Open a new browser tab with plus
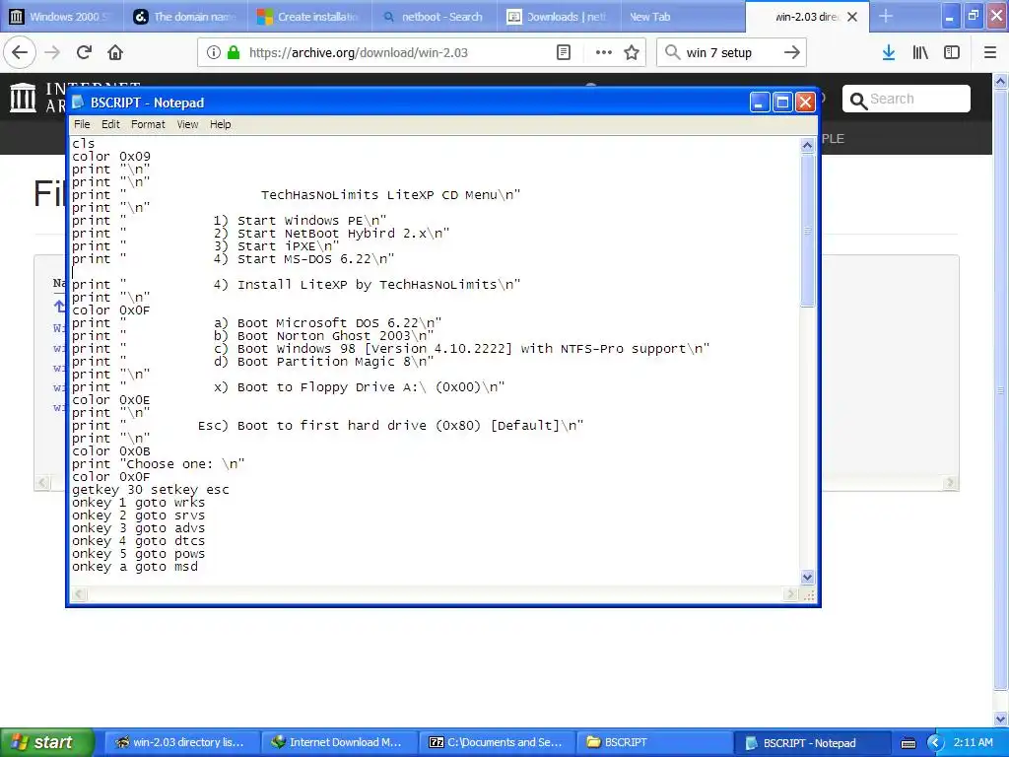 point(886,16)
